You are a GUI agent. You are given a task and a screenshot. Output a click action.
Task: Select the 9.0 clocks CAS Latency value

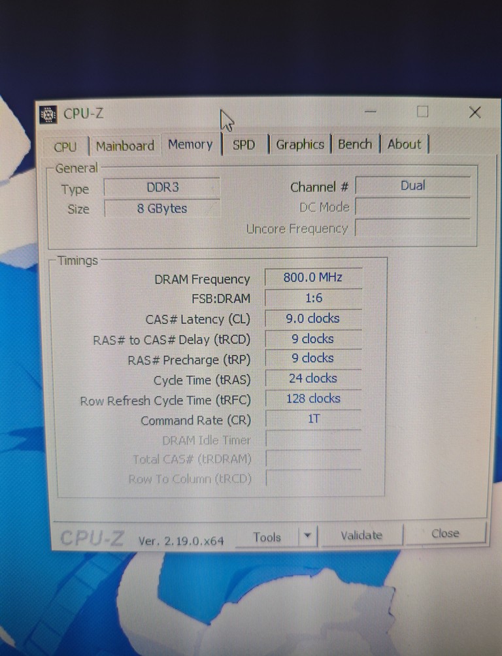pyautogui.click(x=313, y=318)
